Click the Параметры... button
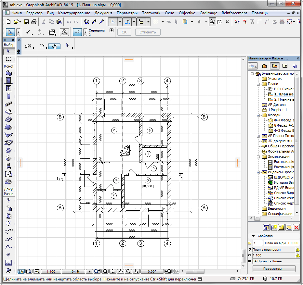This screenshot has height=285, width=303. [274, 269]
